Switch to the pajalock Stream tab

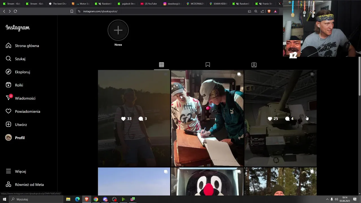127,4
